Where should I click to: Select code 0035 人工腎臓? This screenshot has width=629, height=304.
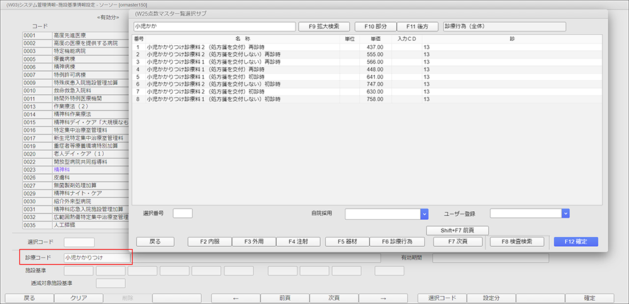pyautogui.click(x=75, y=225)
